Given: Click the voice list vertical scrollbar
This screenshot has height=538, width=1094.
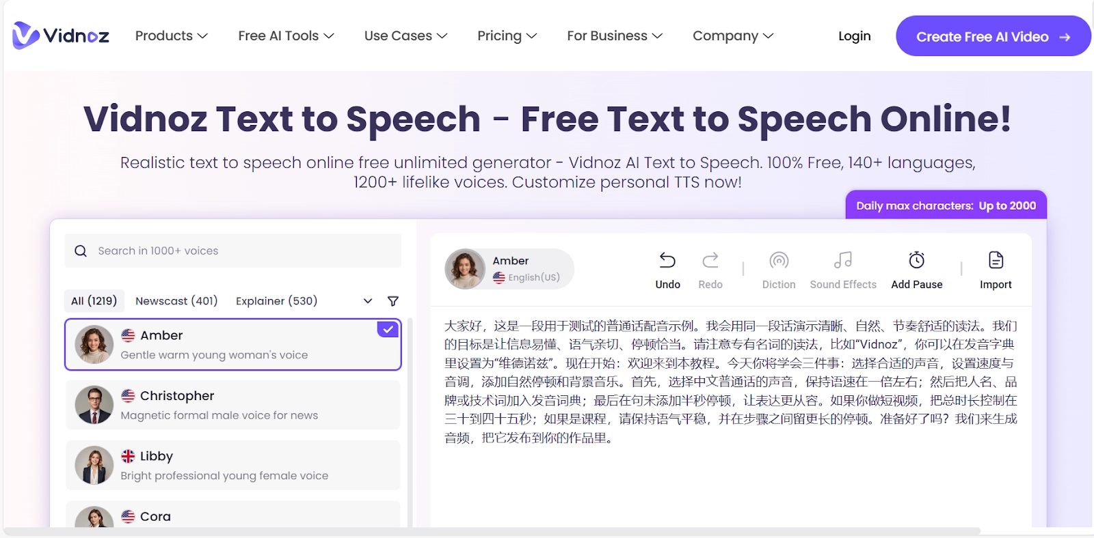Looking at the screenshot, I should [x=410, y=422].
